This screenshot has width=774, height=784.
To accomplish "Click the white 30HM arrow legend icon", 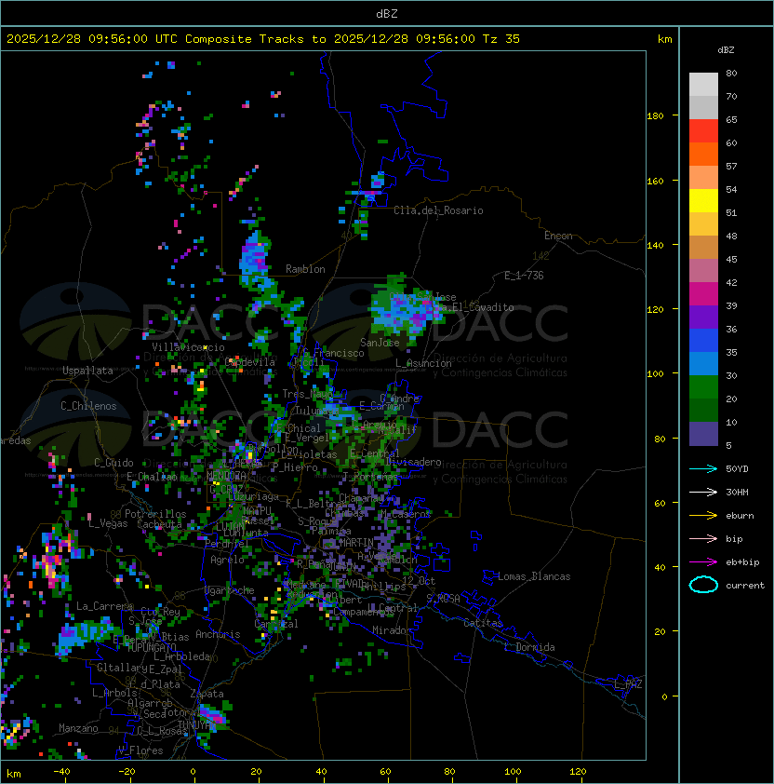I will pos(703,493).
